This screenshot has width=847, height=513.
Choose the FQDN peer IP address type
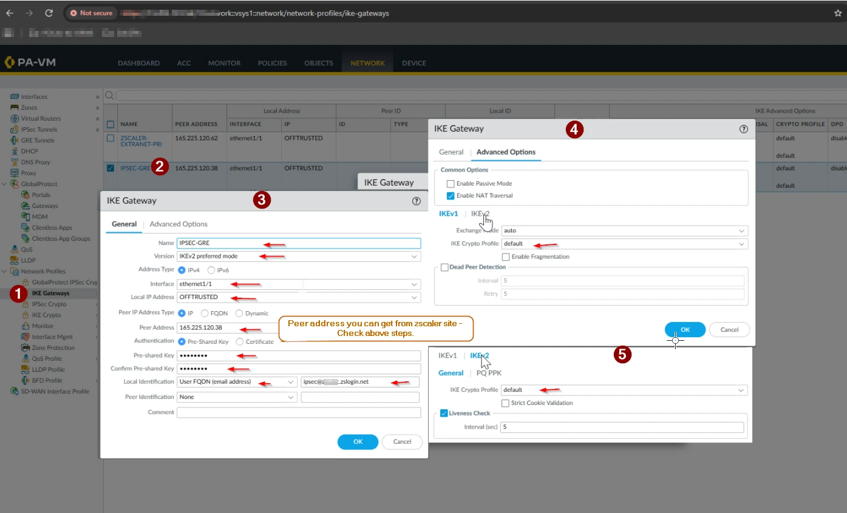pos(205,313)
